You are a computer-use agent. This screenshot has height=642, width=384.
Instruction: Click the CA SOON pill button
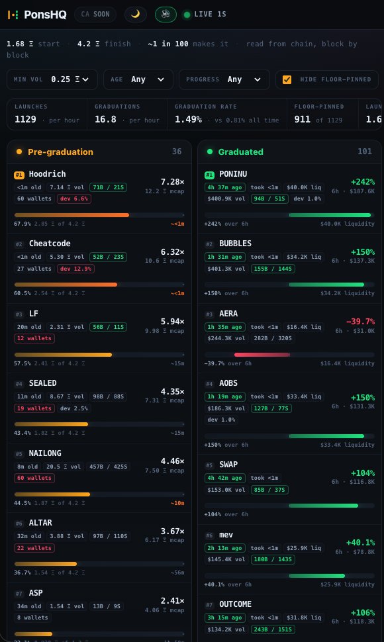[x=95, y=15]
